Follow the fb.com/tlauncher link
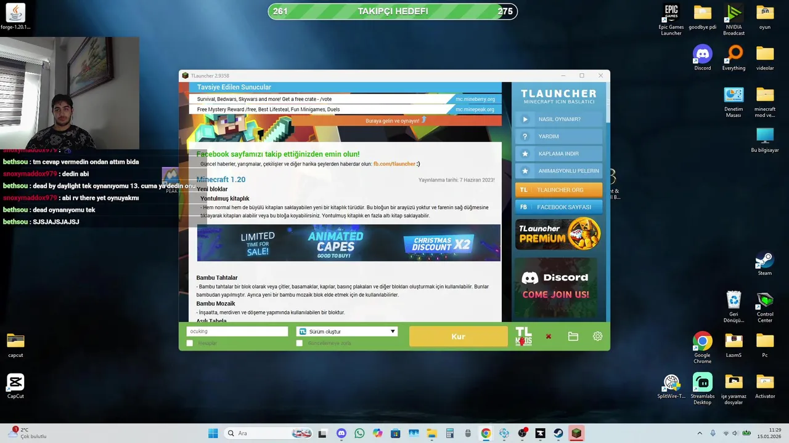Image resolution: width=789 pixels, height=443 pixels. pyautogui.click(x=394, y=164)
